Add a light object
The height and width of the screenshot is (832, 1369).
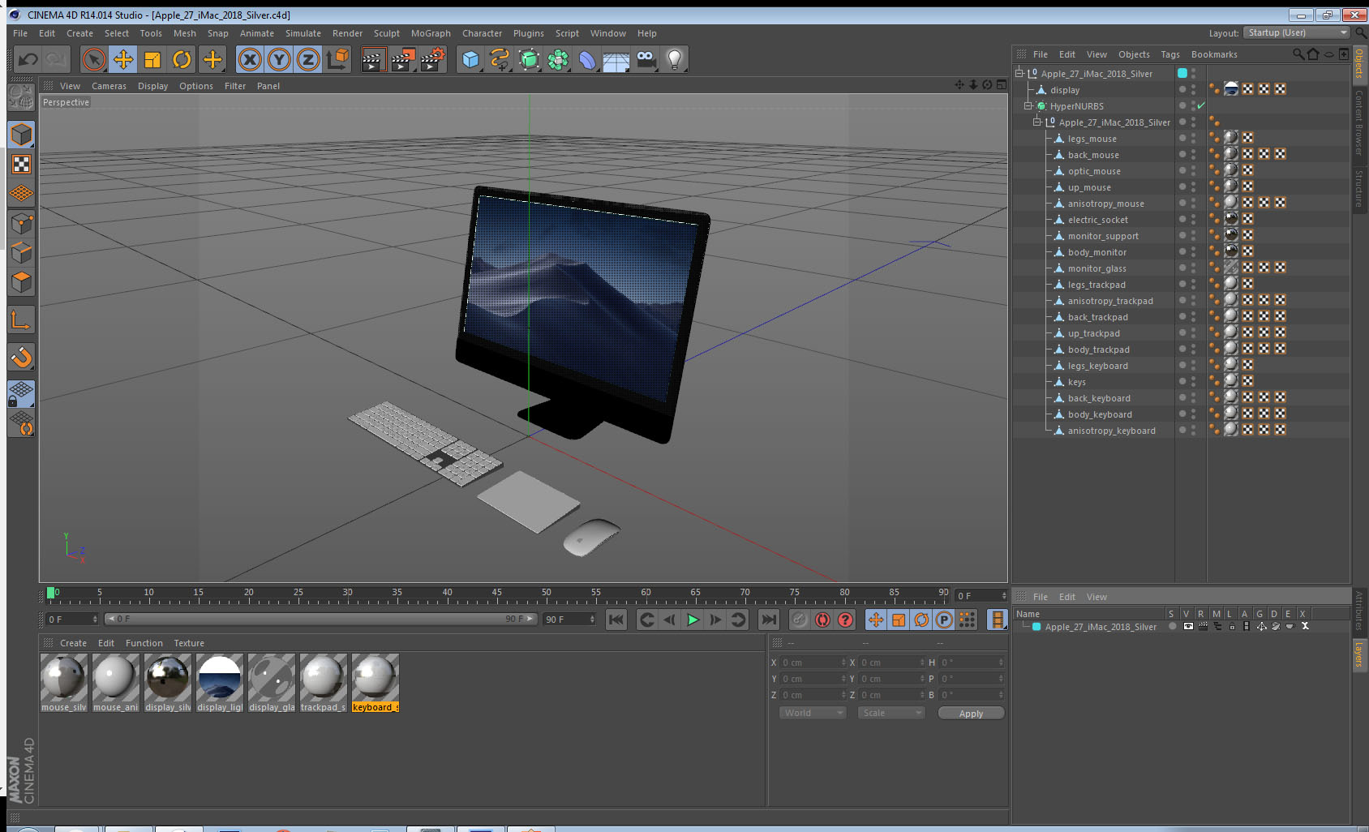coord(675,59)
